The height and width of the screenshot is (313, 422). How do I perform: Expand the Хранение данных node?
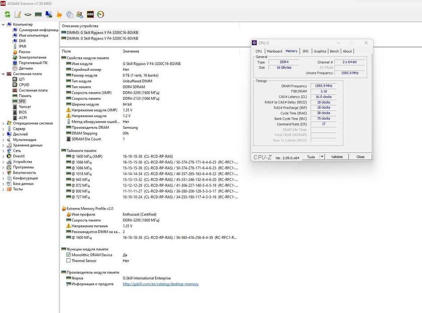point(3,145)
